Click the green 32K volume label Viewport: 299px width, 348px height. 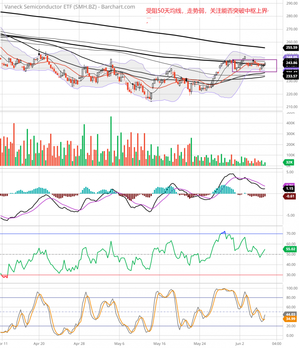coord(289,163)
